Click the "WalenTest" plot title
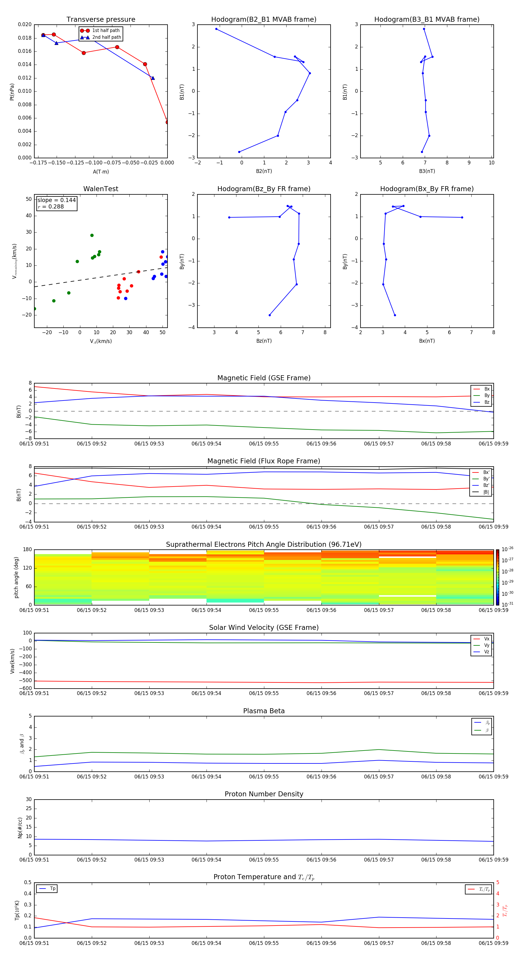528x969 pixels. pyautogui.click(x=101, y=189)
